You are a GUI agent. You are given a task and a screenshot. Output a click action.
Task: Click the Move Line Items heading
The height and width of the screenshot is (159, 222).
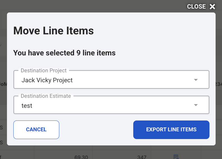point(53,30)
